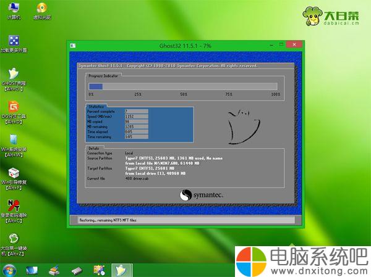
Task: Click the 50% progress scale label
Action: pos(184,94)
